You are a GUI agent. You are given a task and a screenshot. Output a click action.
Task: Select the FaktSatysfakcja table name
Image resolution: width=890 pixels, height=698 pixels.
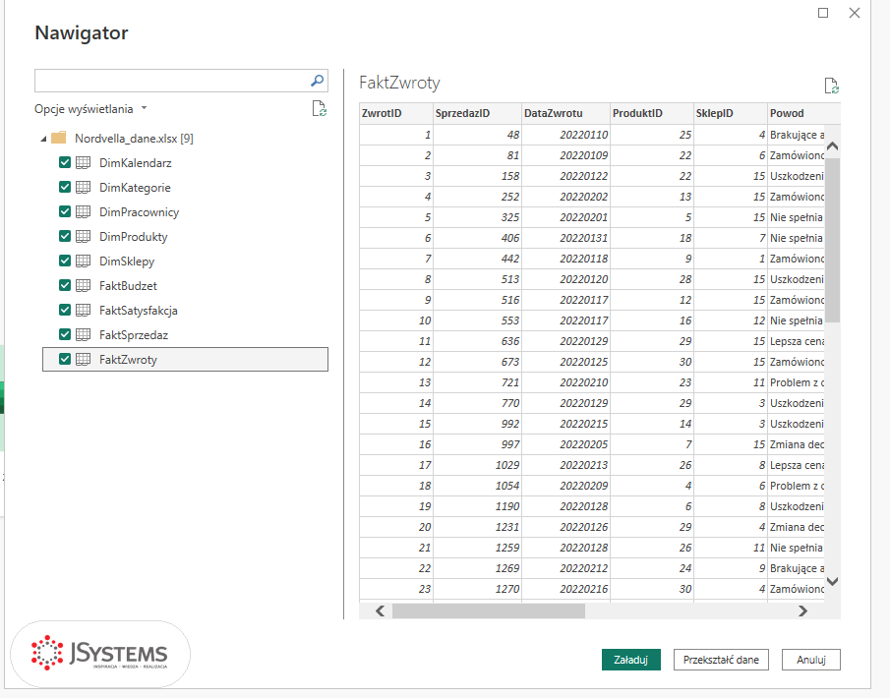[x=139, y=311]
